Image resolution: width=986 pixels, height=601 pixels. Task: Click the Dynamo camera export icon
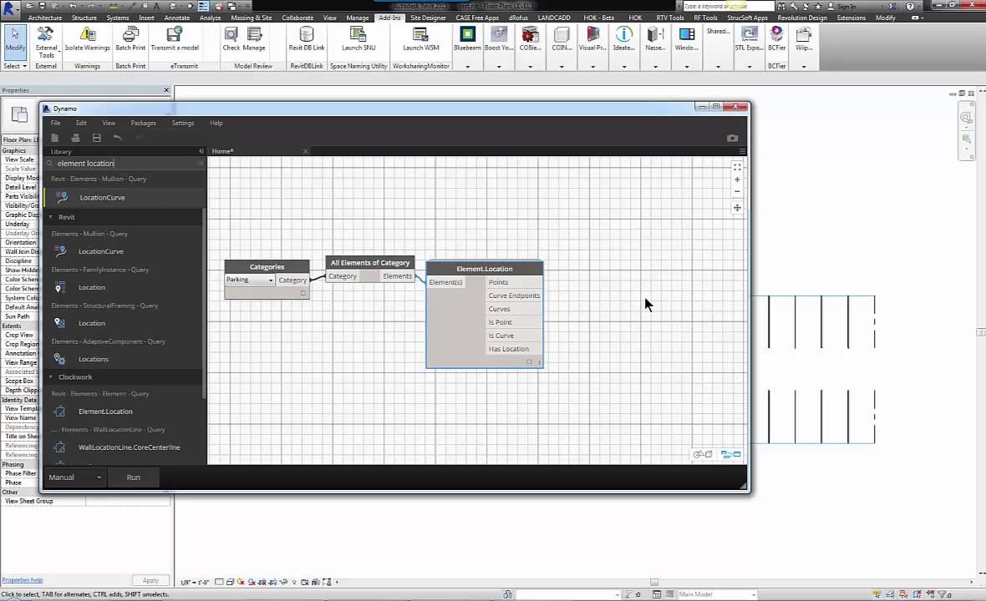coord(733,138)
